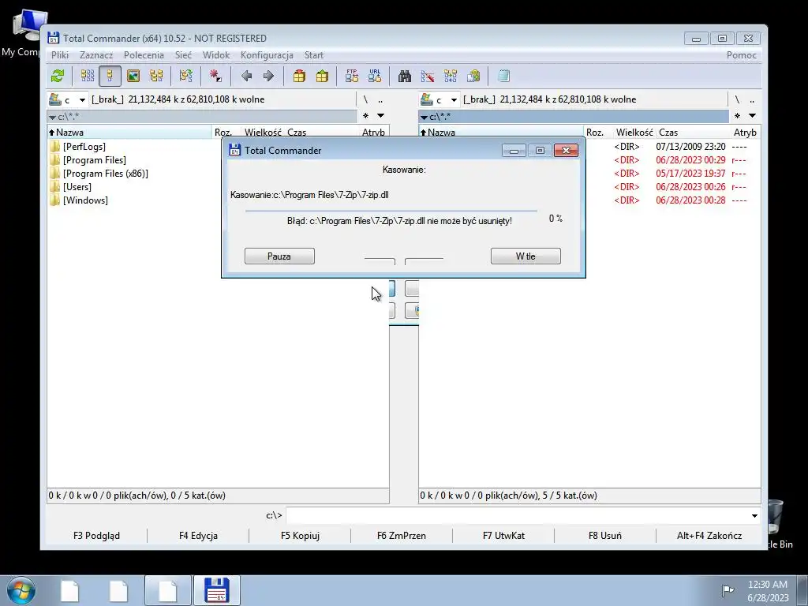808x606 pixels.
Task: Sort right panel by Atryb column
Action: [x=745, y=133]
